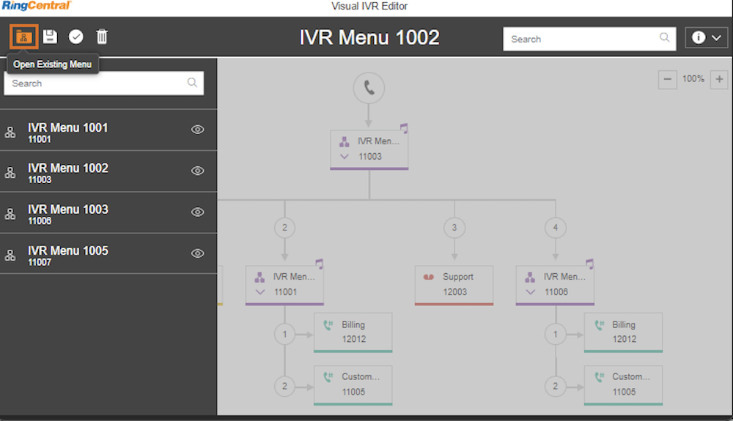
Task: Click the incoming call phone node
Action: (x=369, y=88)
